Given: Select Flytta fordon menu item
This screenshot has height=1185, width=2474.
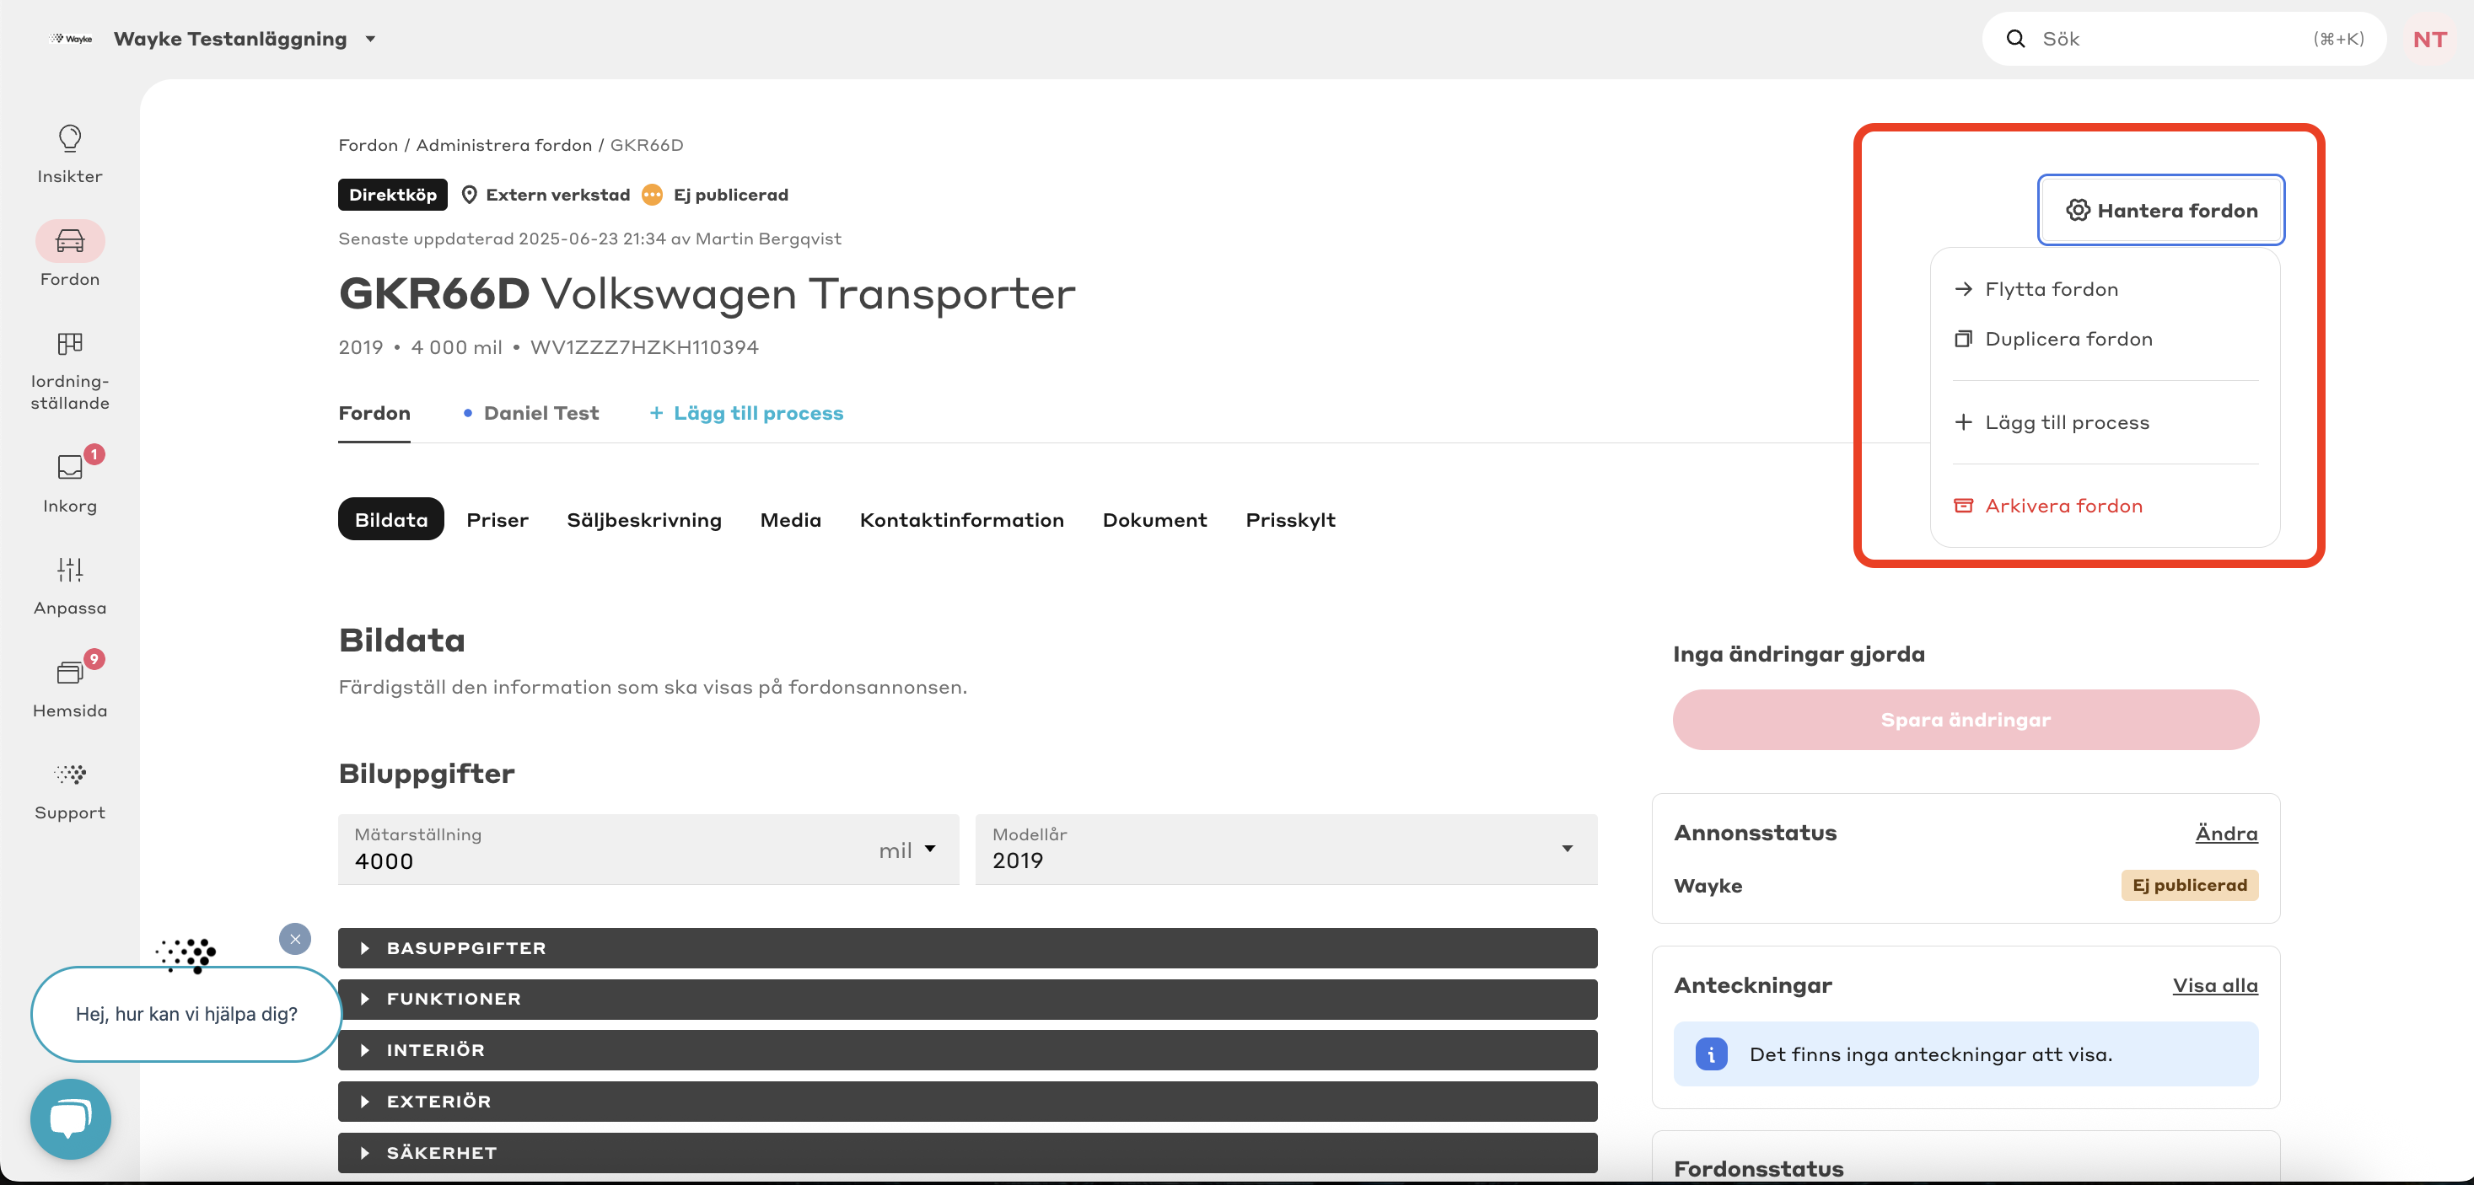Looking at the screenshot, I should click(2106, 289).
